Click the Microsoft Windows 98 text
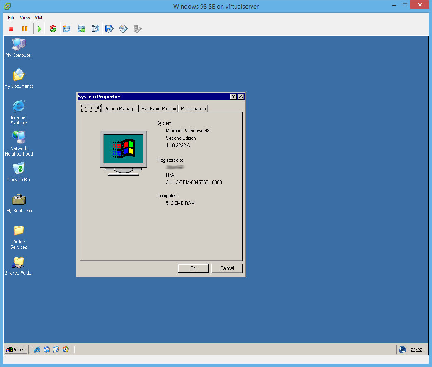The image size is (432, 367). click(x=188, y=131)
